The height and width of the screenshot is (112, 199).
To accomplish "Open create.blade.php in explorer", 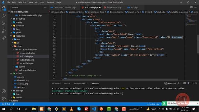I will (27, 53).
